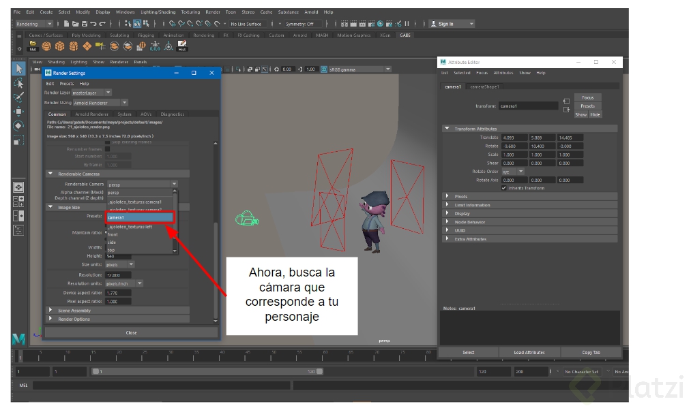Click the orange cube shelf icon

(60, 46)
